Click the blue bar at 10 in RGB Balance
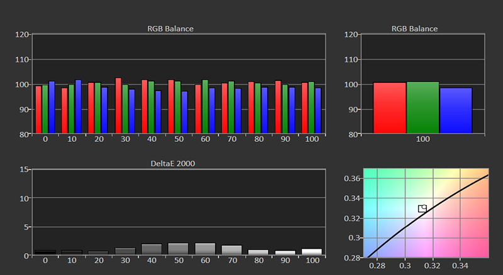Image resolution: width=503 pixels, height=275 pixels. coord(78,106)
